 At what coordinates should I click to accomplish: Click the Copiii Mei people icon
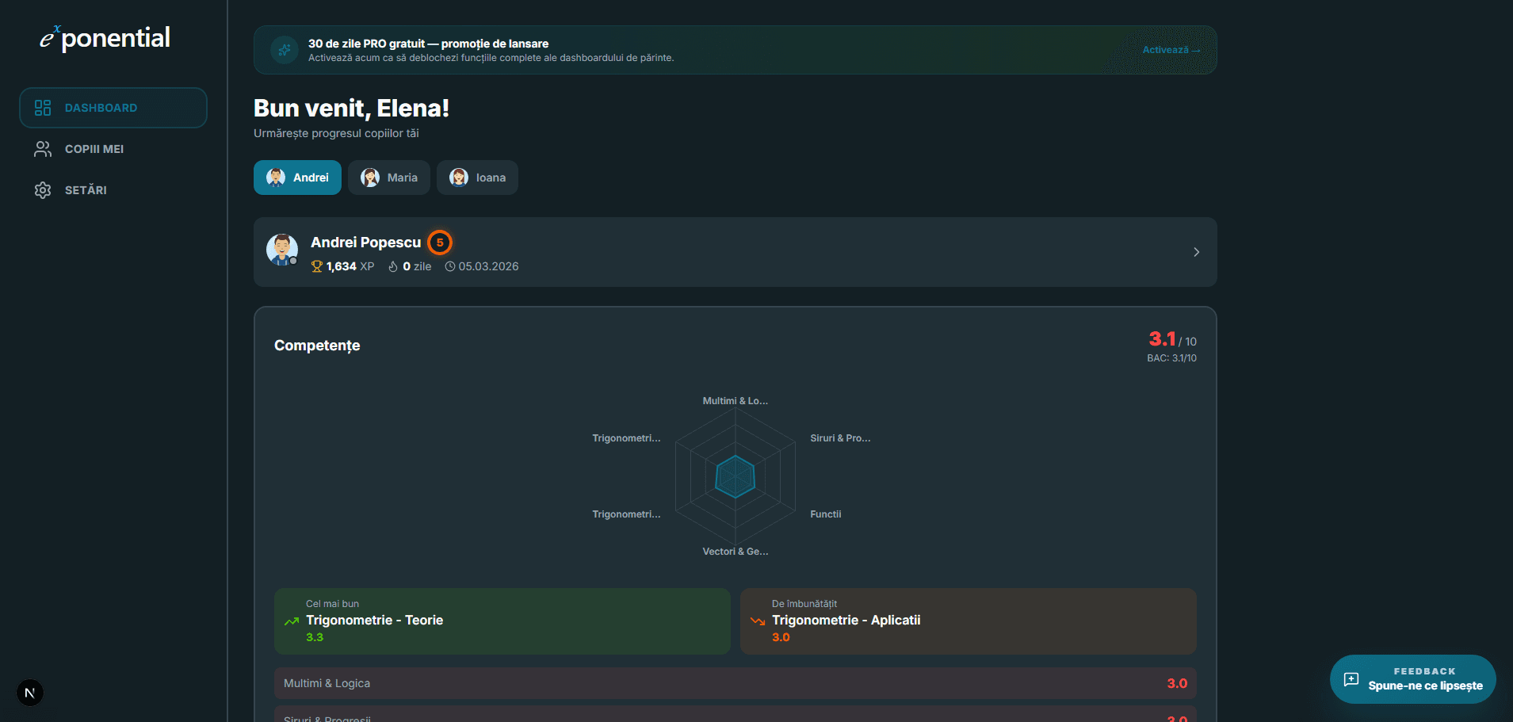point(43,149)
